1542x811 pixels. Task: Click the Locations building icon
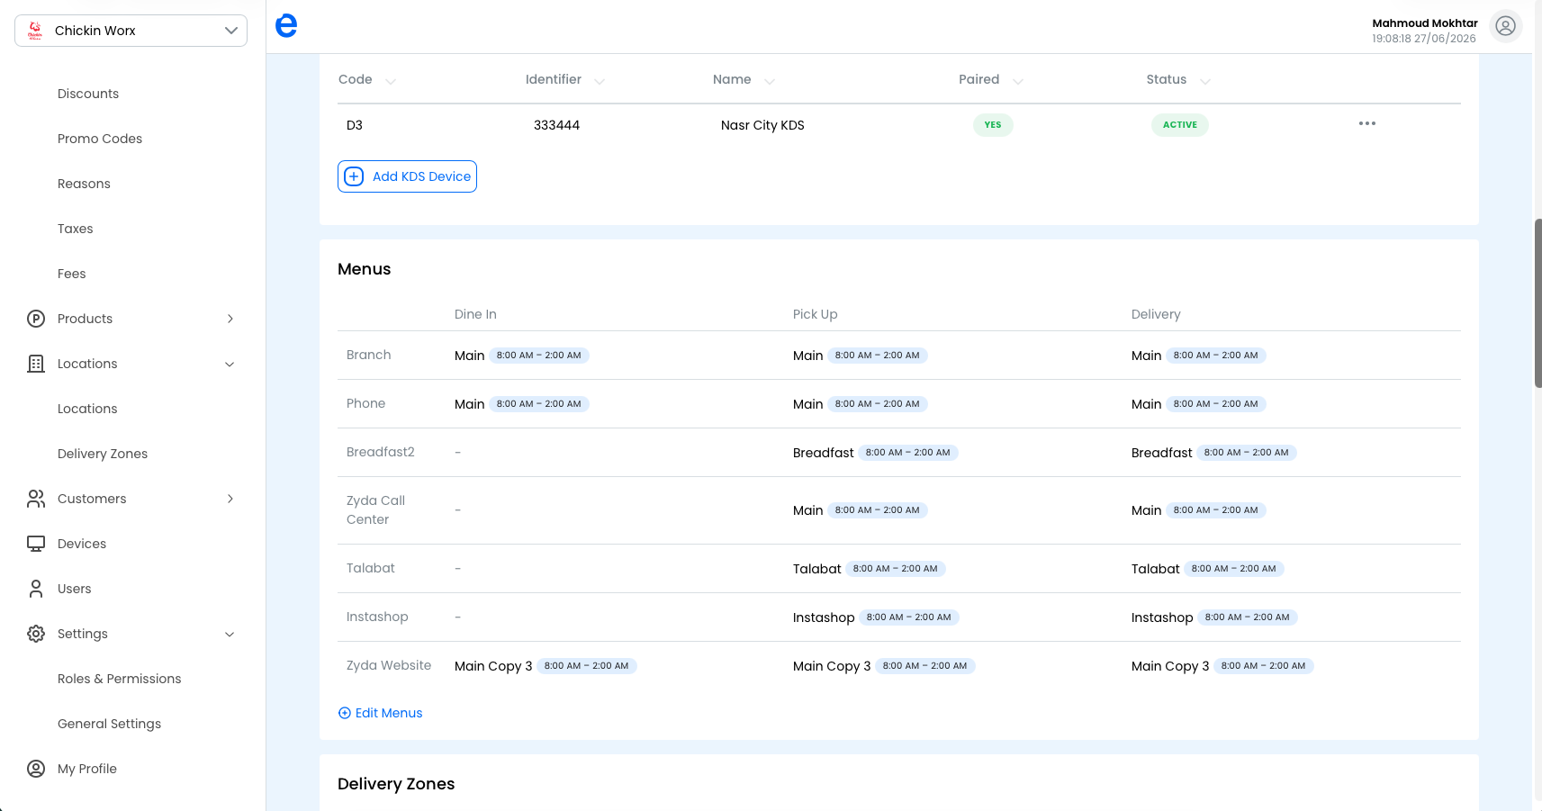[x=36, y=364]
